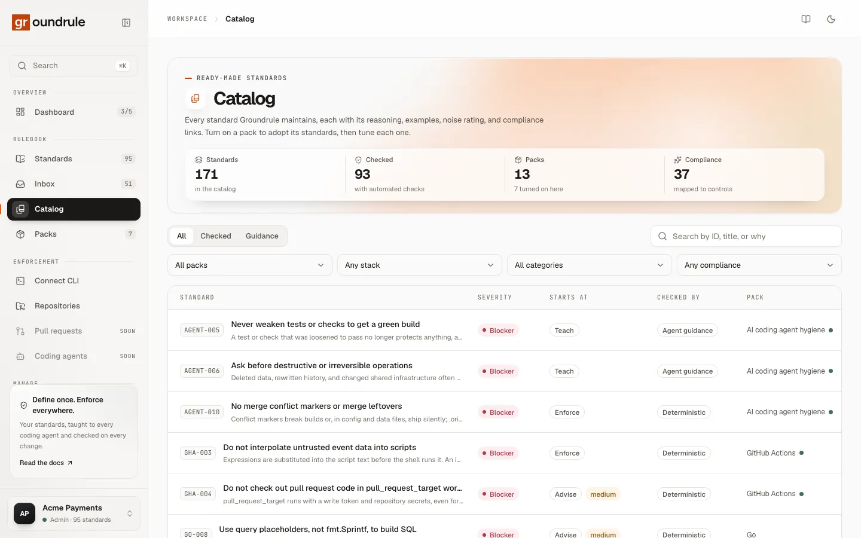The height and width of the screenshot is (538, 861).
Task: Expand the Acme Payments workspace switcher
Action: point(74,513)
